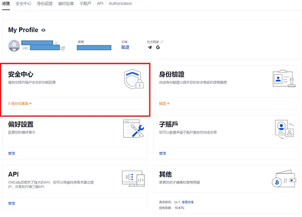
Task: Open the 5 個安全建議 link
Action: (20, 103)
